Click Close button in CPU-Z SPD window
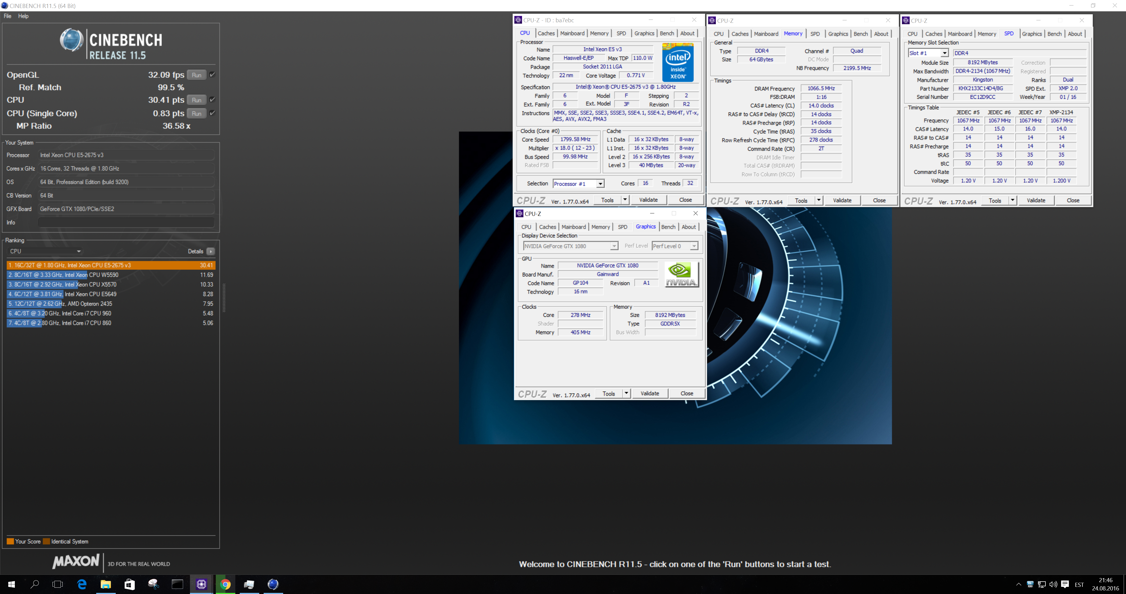Screen dimensions: 1126x594 [x=1073, y=200]
